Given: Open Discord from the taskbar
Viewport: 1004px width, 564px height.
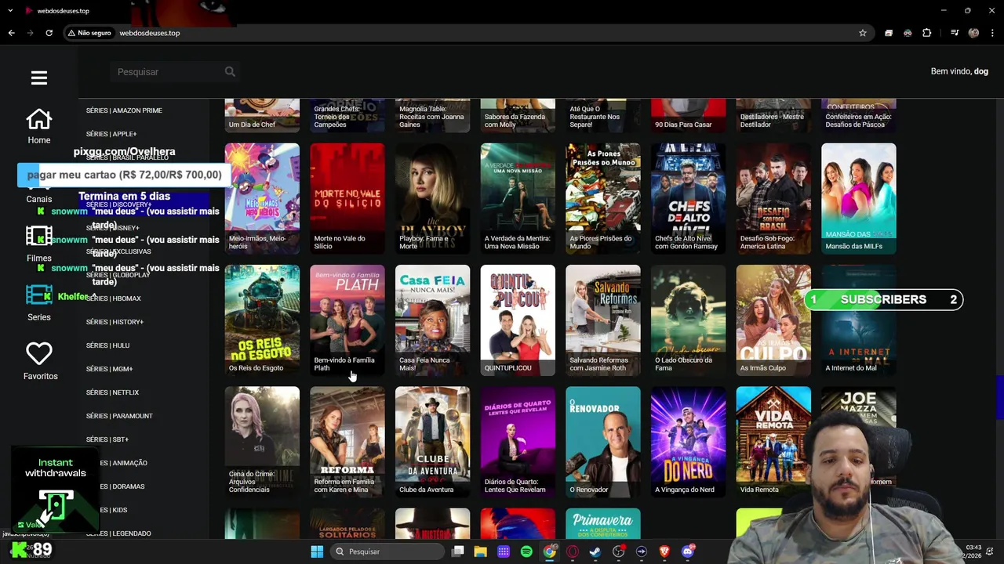Looking at the screenshot, I should pos(688,551).
